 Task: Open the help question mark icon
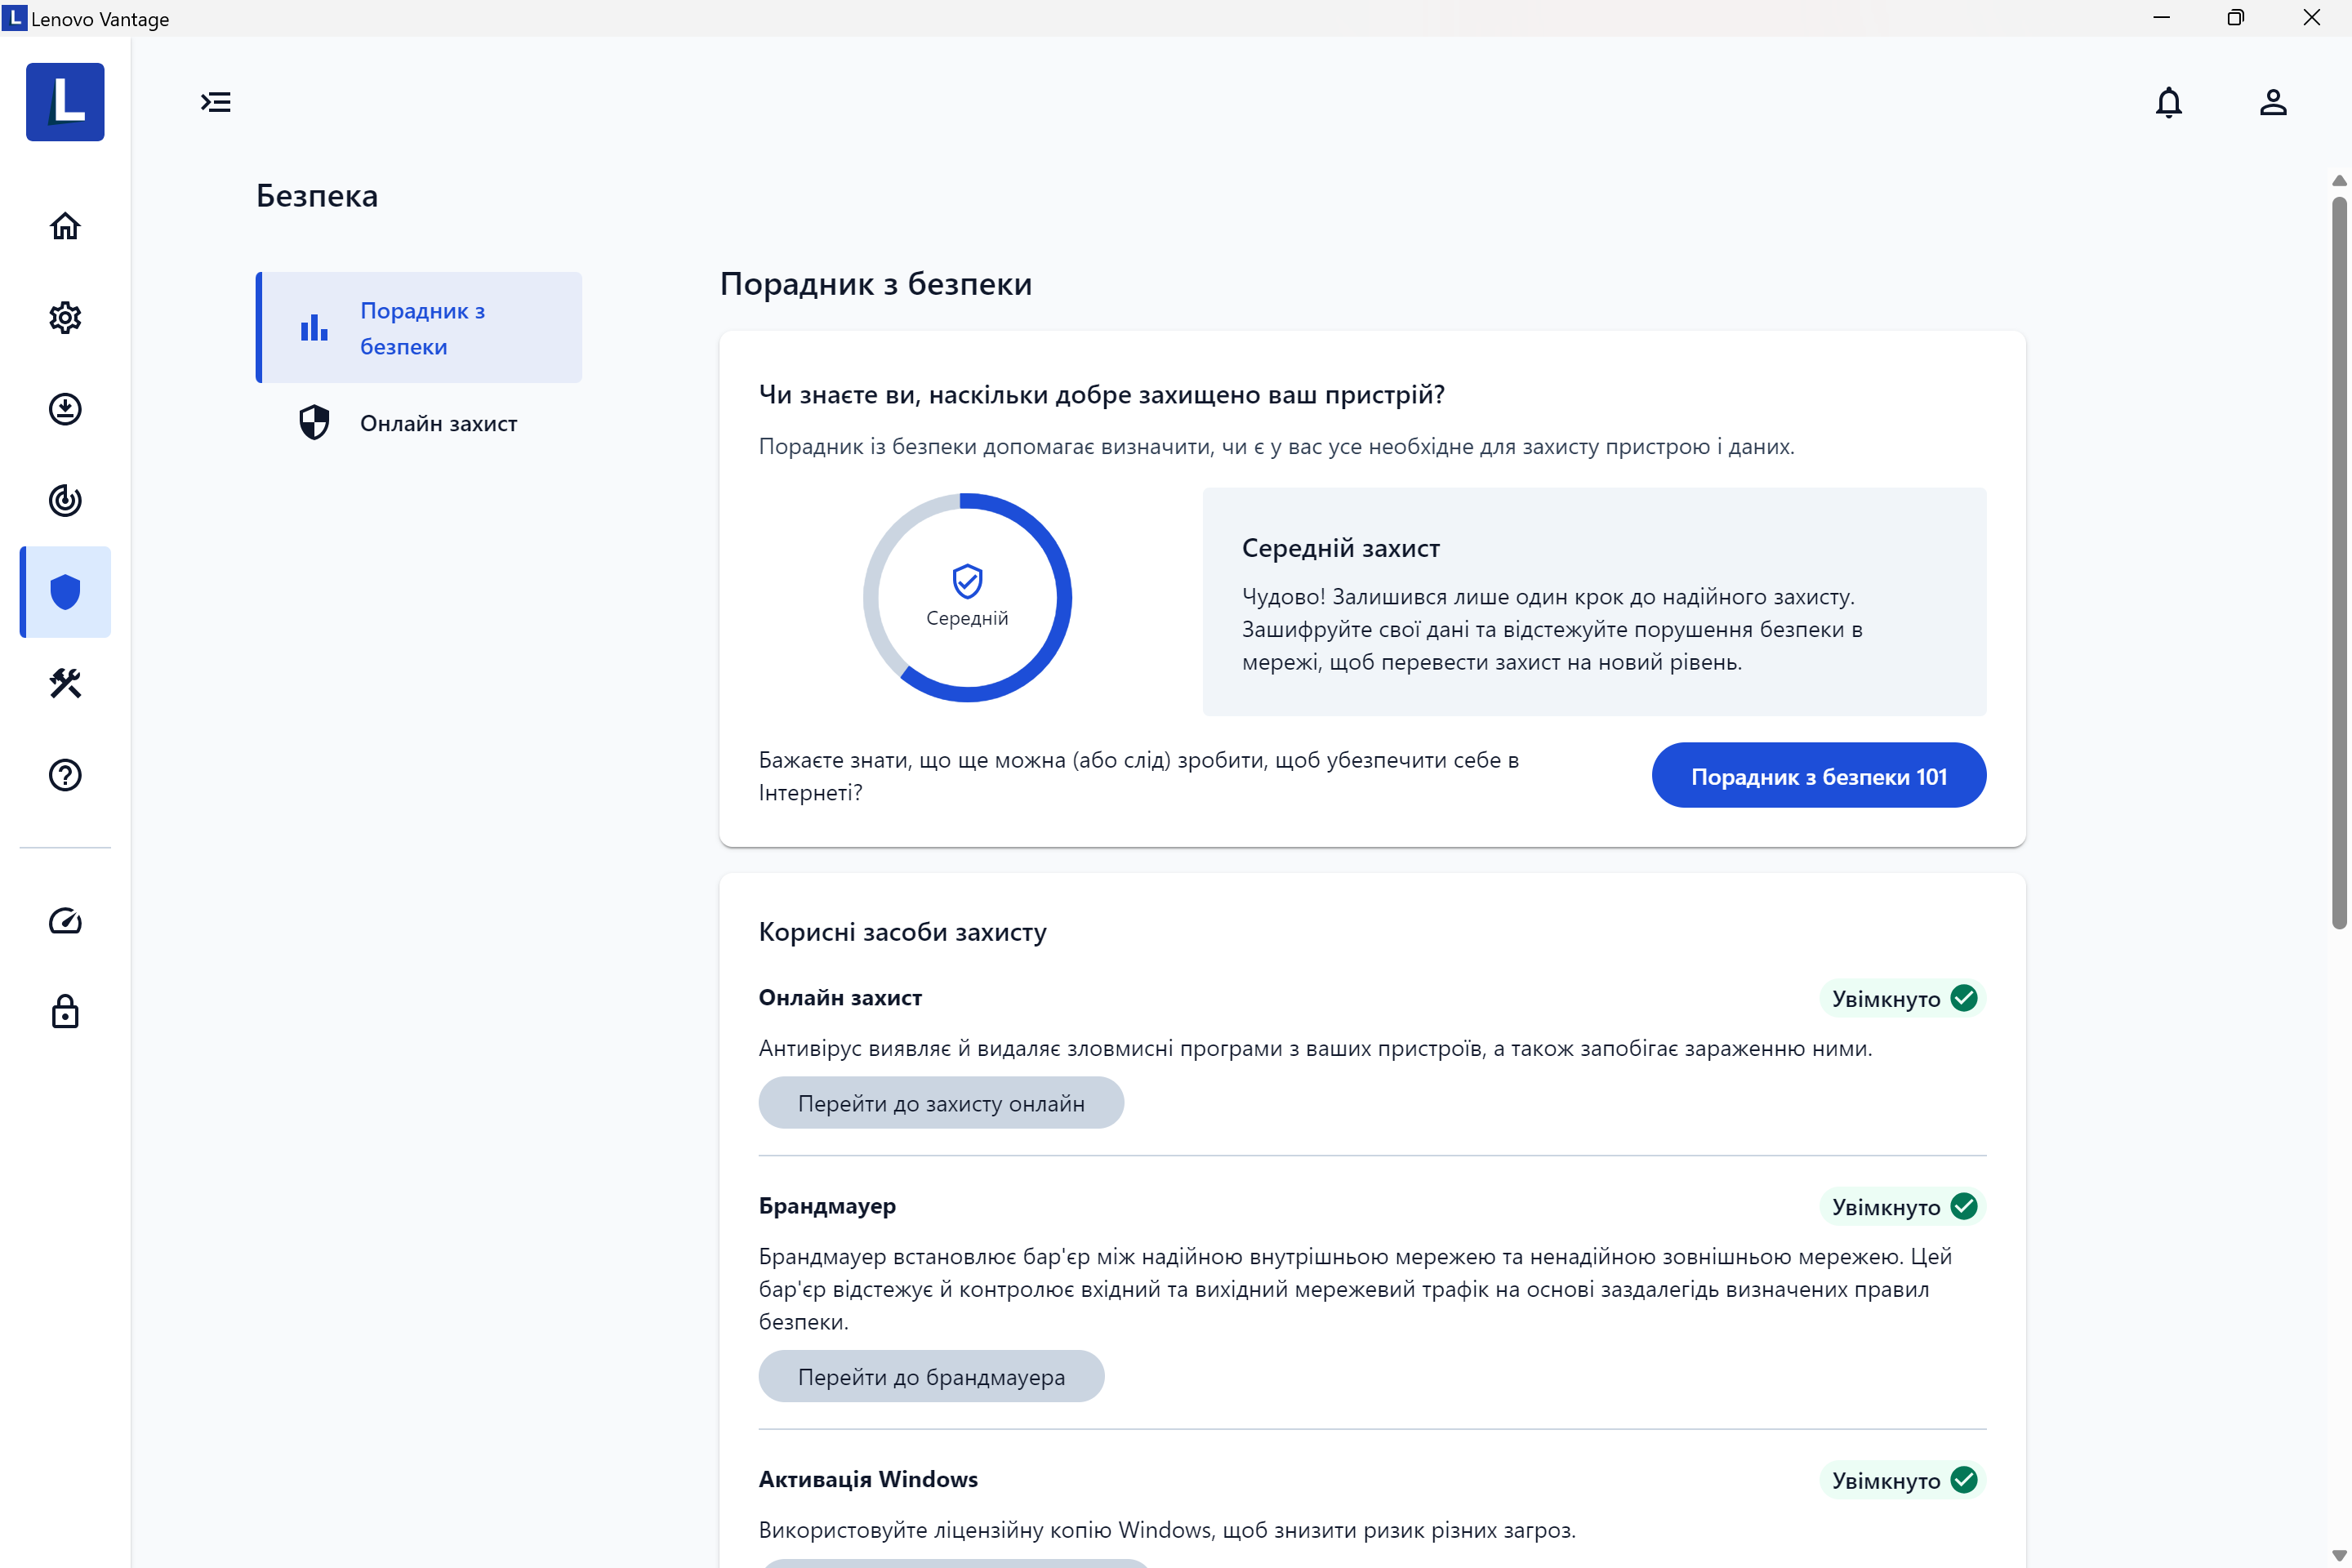tap(65, 775)
